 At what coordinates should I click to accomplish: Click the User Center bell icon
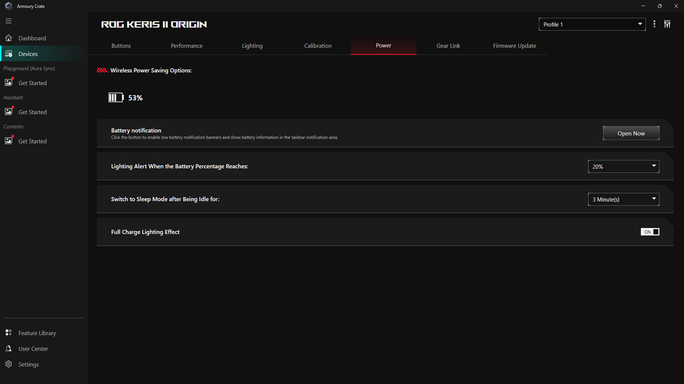point(9,348)
